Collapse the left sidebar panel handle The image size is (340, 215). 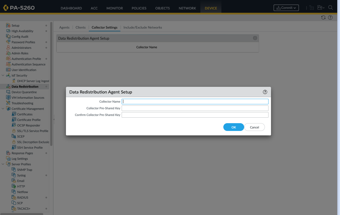(x=54, y=119)
